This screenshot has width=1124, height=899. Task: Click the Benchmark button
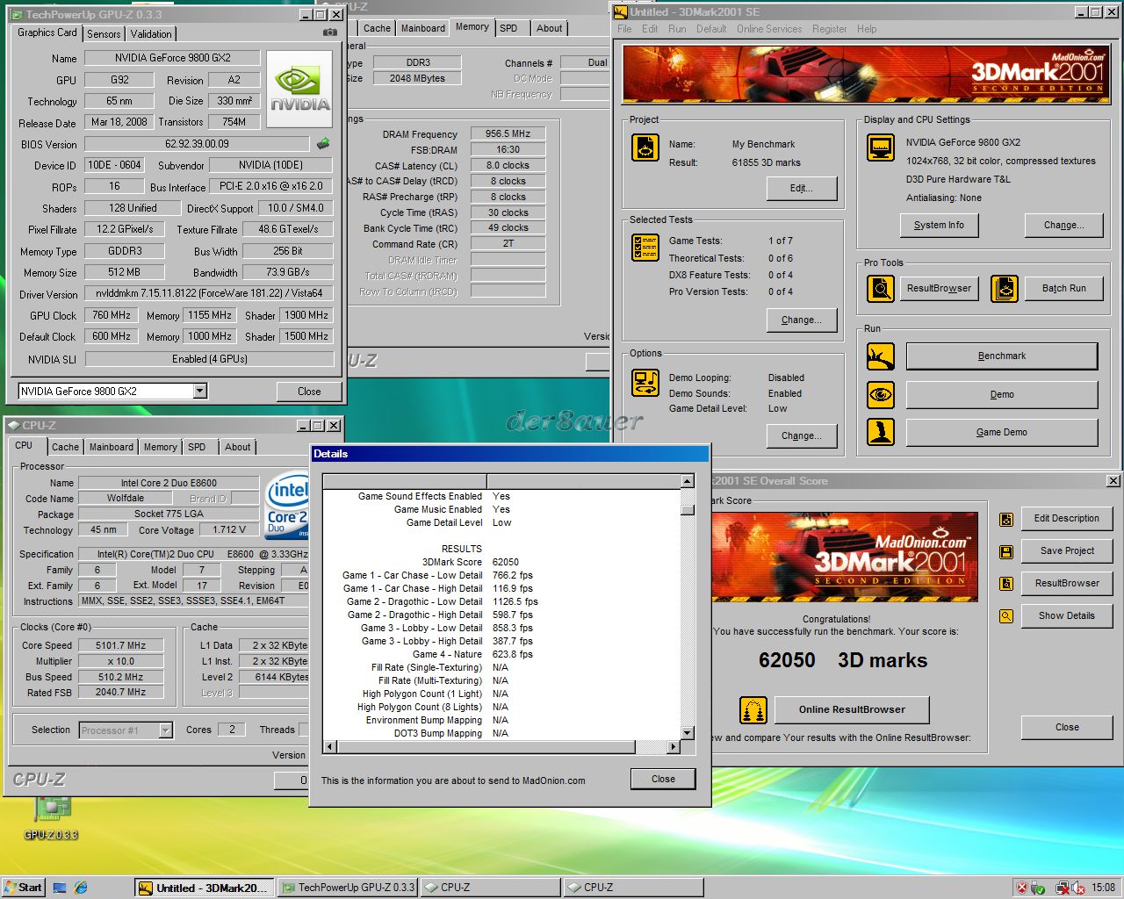[1002, 356]
